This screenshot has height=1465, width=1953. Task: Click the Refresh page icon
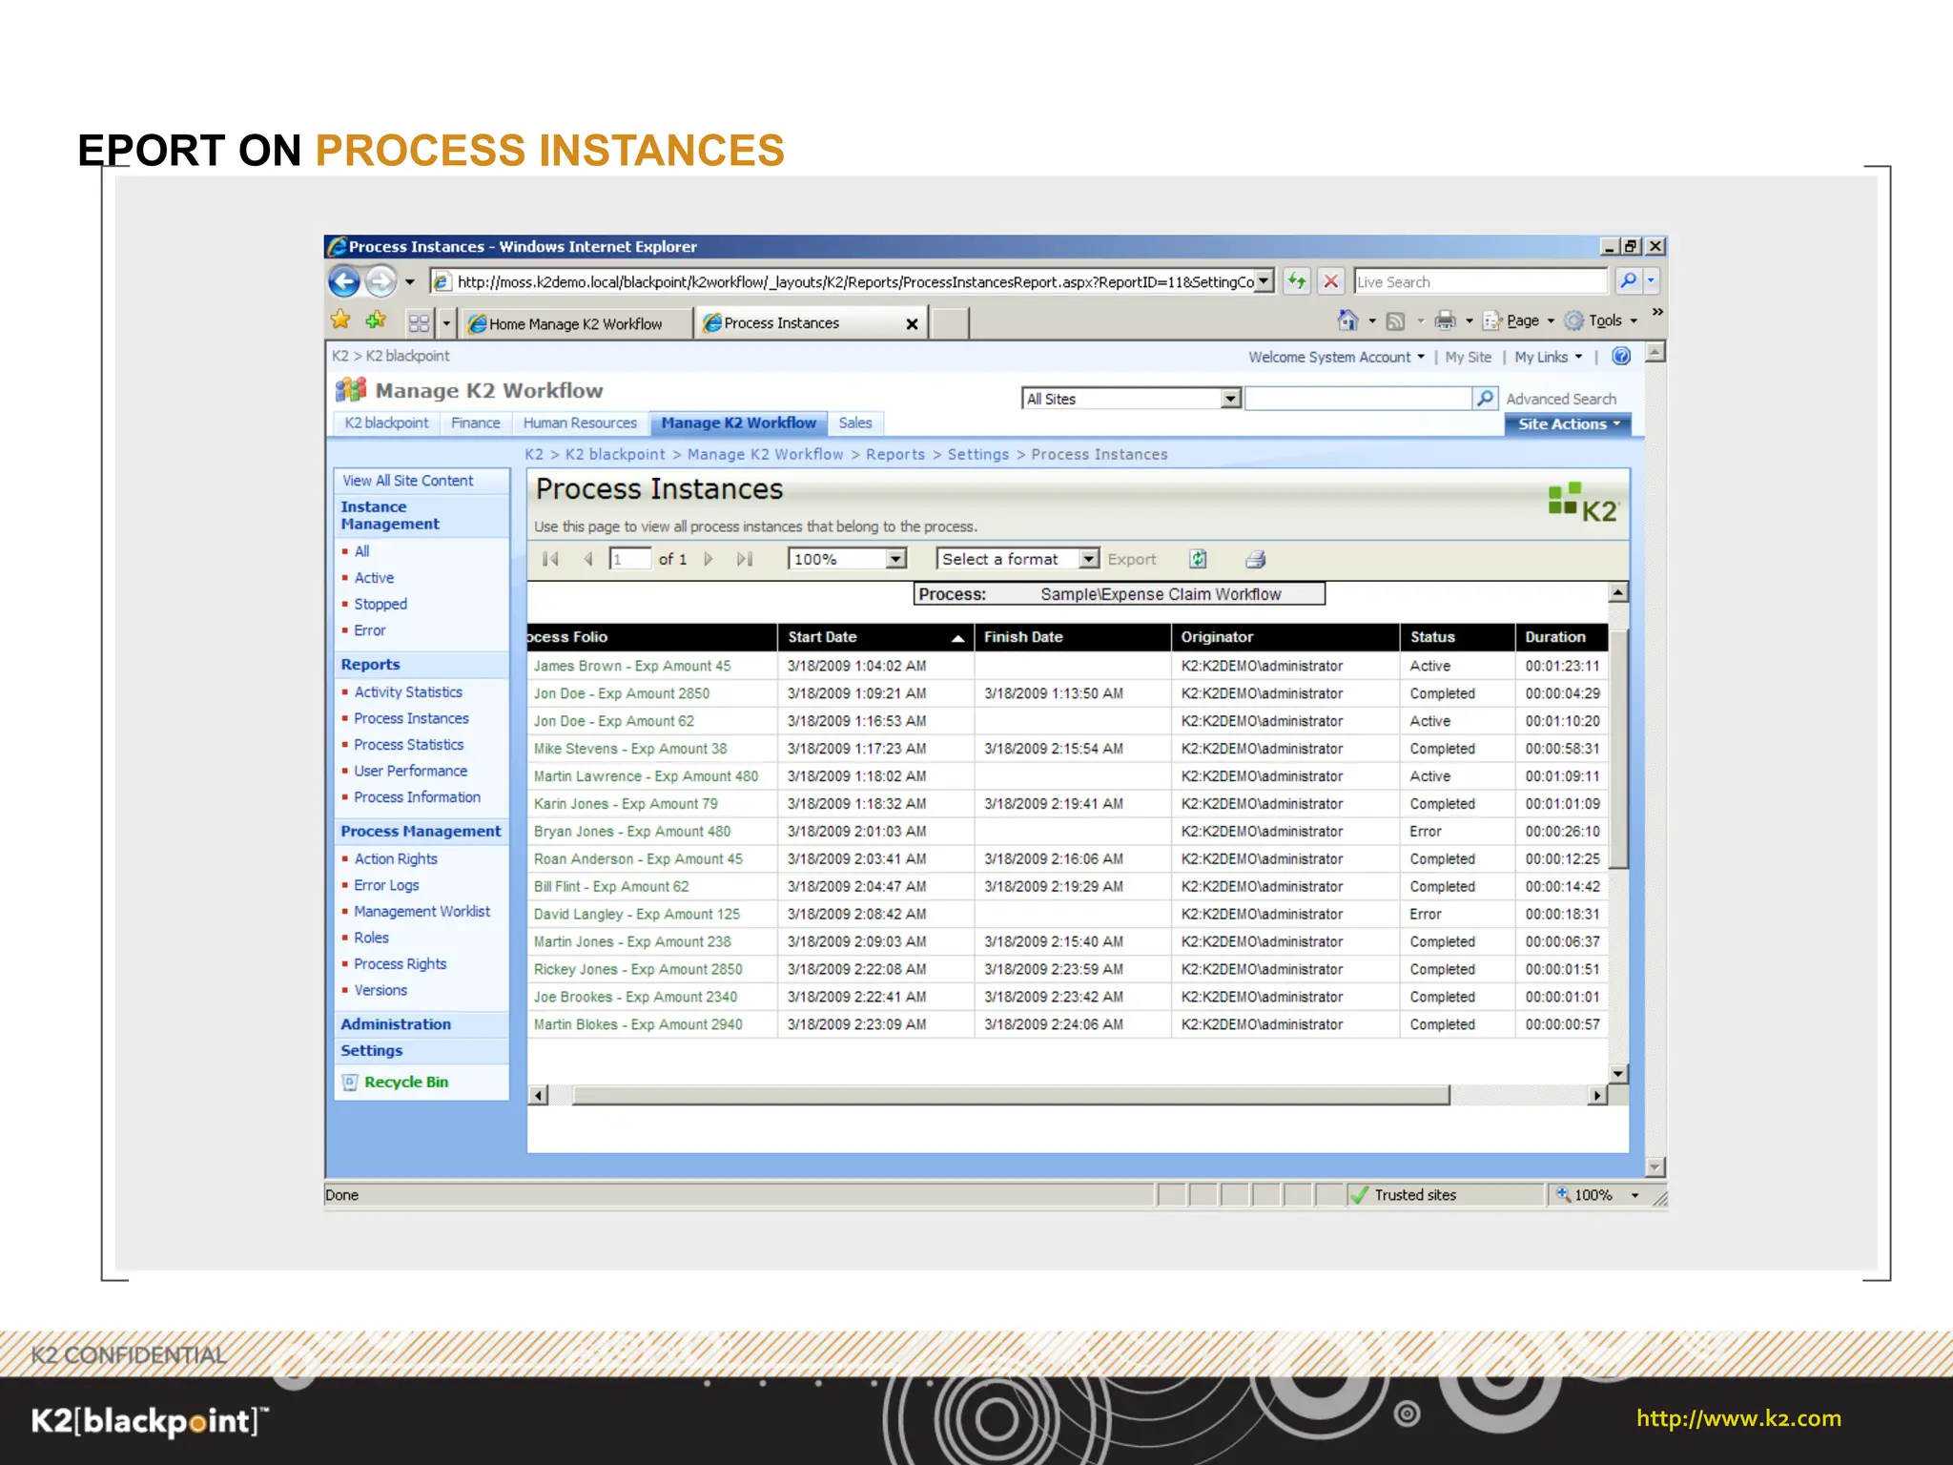click(x=1296, y=281)
